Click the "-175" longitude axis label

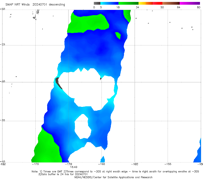pos(35,164)
